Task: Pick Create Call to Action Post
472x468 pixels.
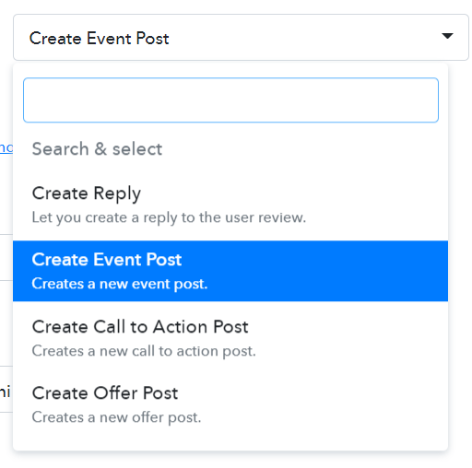Action: [230, 338]
